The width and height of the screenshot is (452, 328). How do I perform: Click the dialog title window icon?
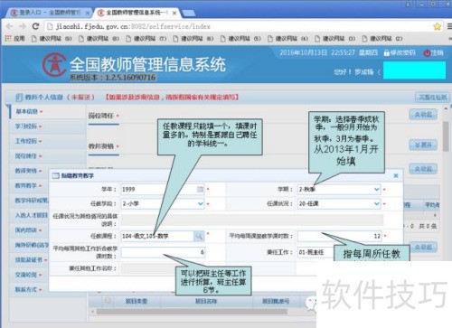tap(55, 175)
